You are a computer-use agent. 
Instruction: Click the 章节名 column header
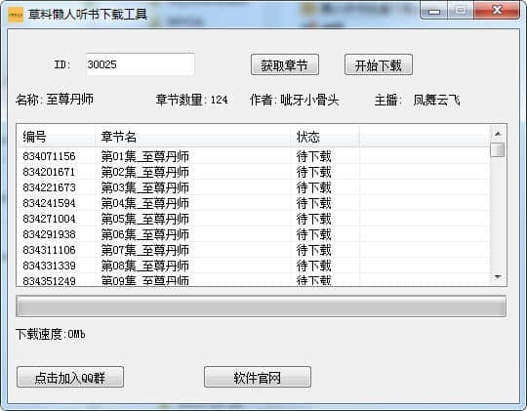click(x=193, y=137)
